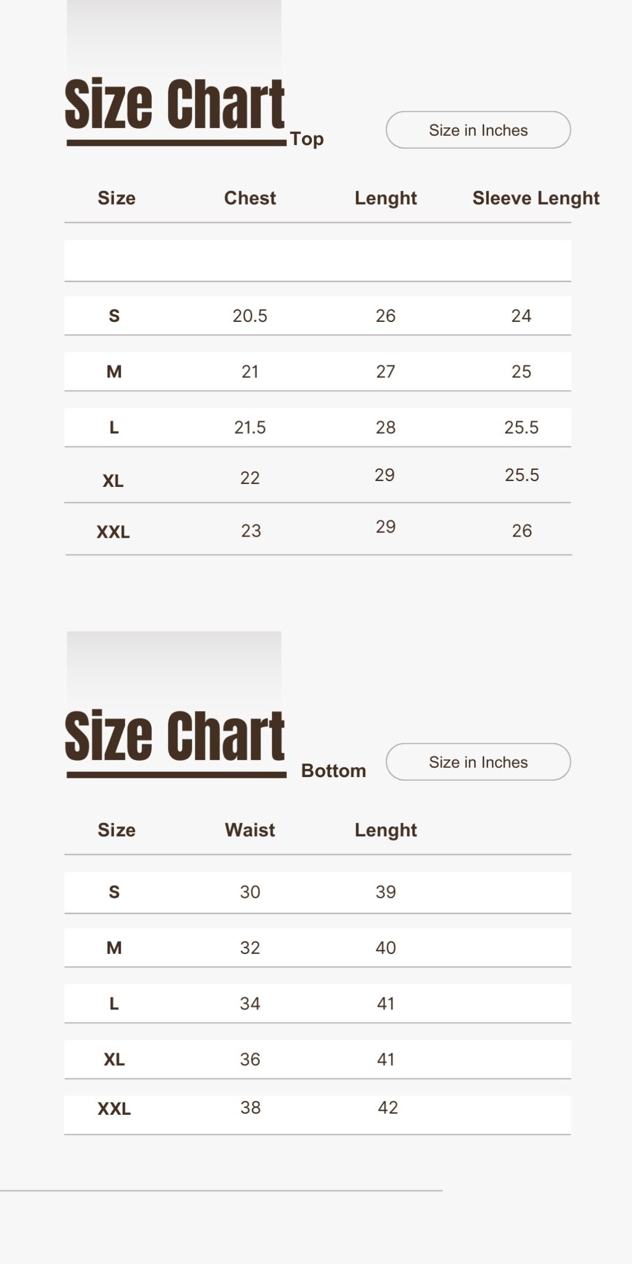Click the Bottom label next to Size Chart
Screen dimensions: 632x1264
[334, 771]
